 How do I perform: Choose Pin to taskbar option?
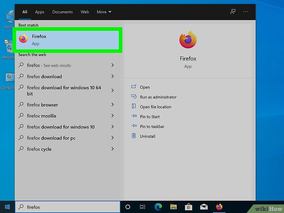click(x=152, y=127)
